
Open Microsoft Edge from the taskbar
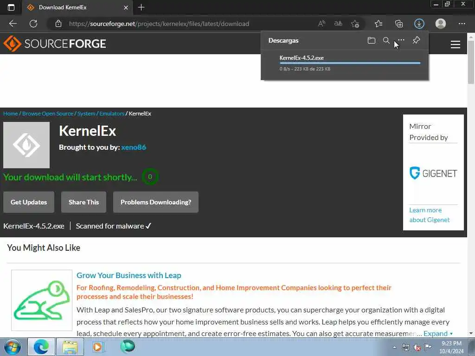pos(41,347)
